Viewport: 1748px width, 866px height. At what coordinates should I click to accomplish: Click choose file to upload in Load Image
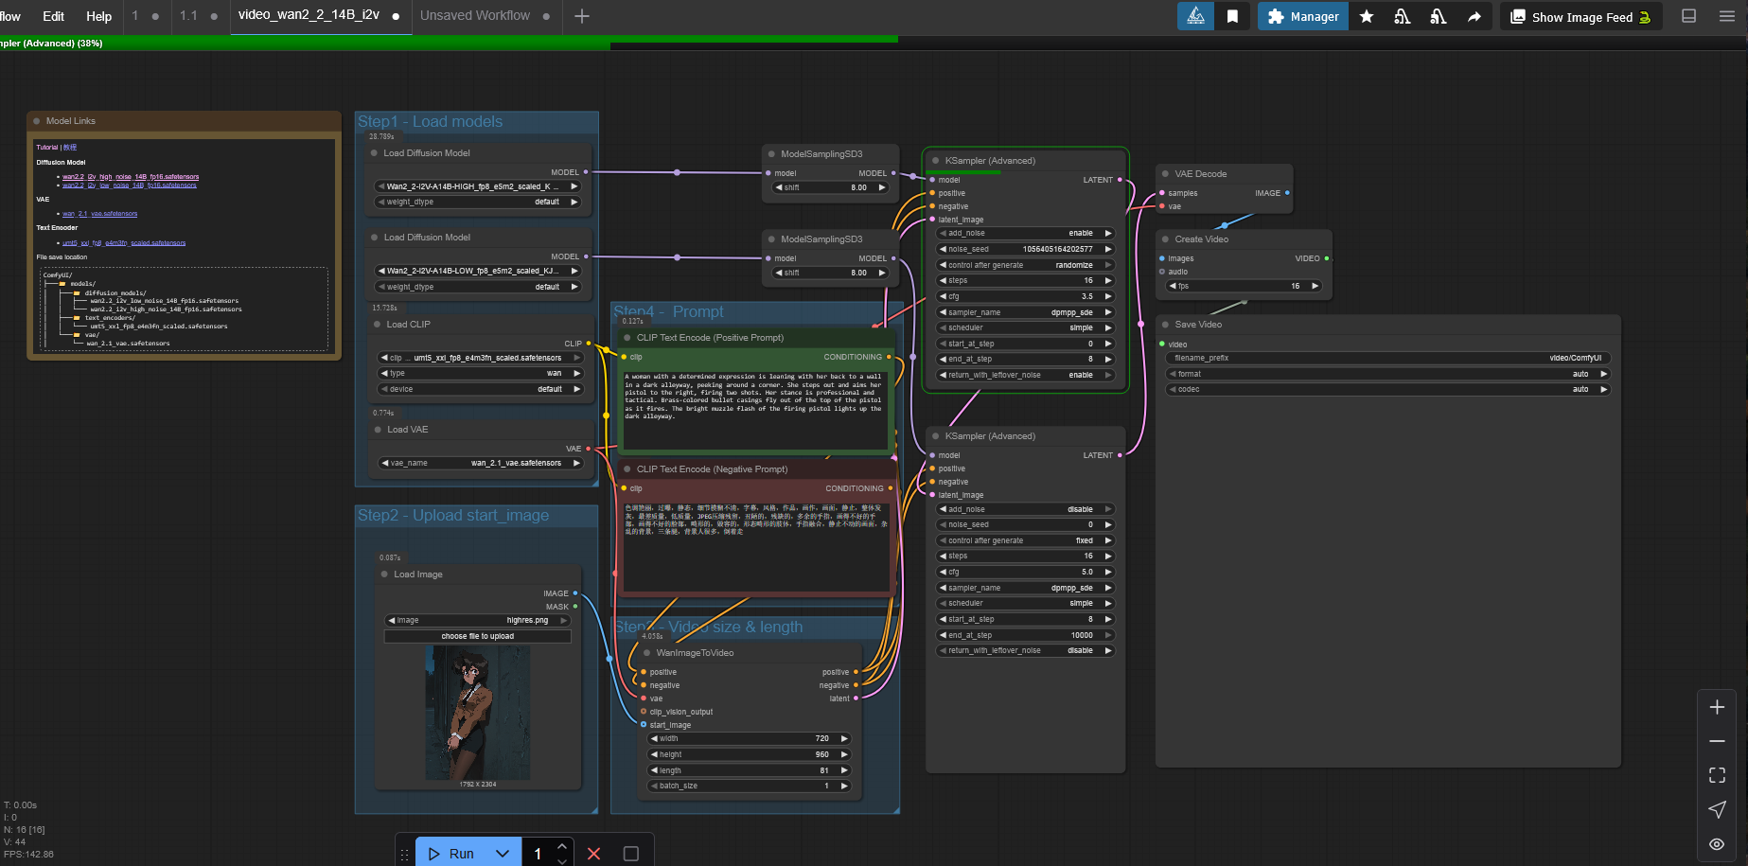pyautogui.click(x=477, y=635)
